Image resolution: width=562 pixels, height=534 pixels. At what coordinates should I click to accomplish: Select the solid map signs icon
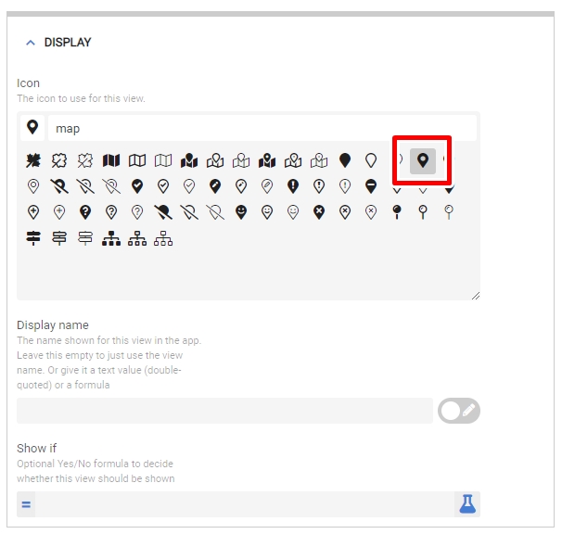pos(33,238)
